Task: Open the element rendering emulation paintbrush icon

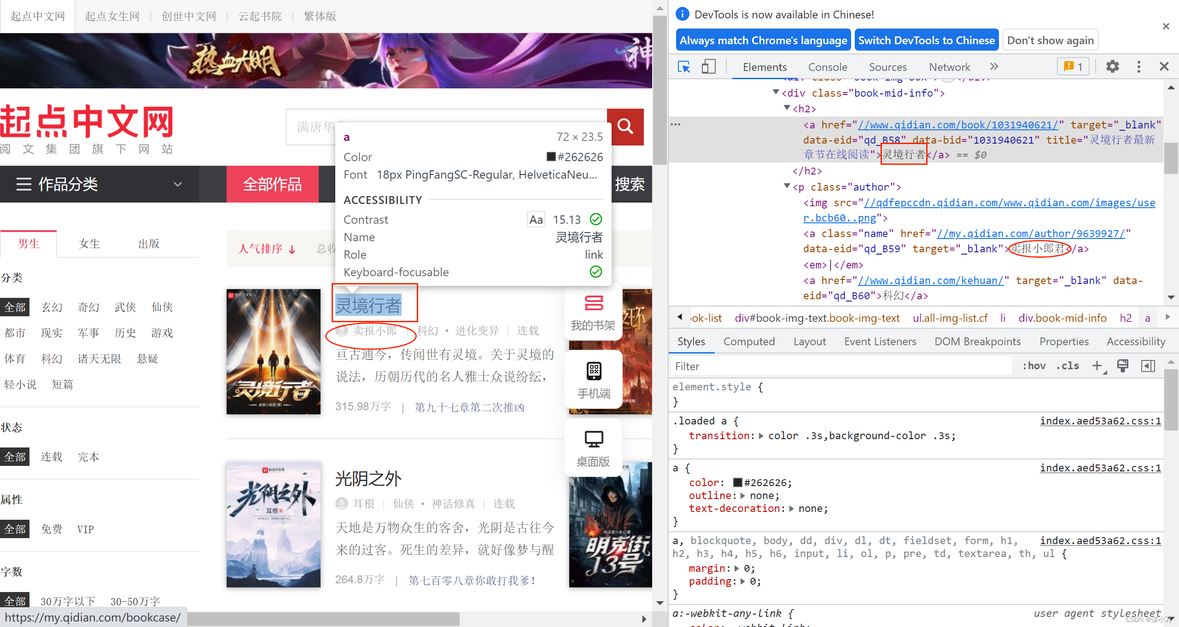Action: [x=1123, y=366]
